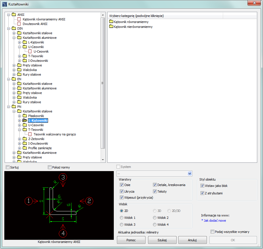263x249 pixels.
Task: Uncheck the Ukrycia layer checkbox
Action: 122,191
